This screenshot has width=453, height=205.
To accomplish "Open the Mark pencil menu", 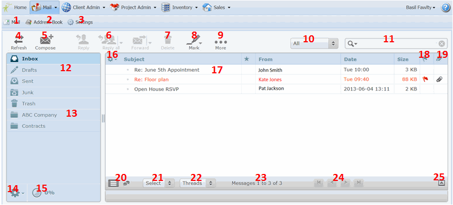I will [x=194, y=42].
